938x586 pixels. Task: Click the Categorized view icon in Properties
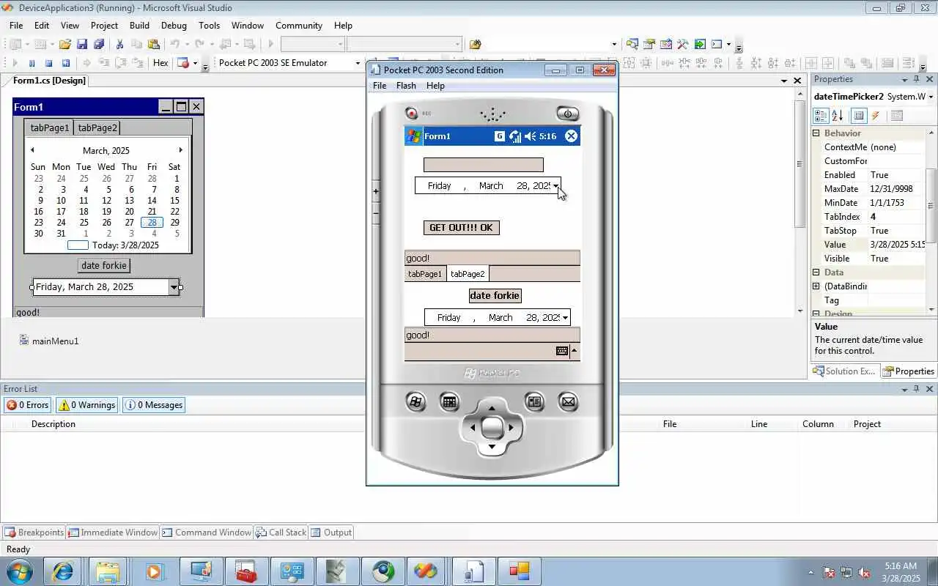(821, 116)
